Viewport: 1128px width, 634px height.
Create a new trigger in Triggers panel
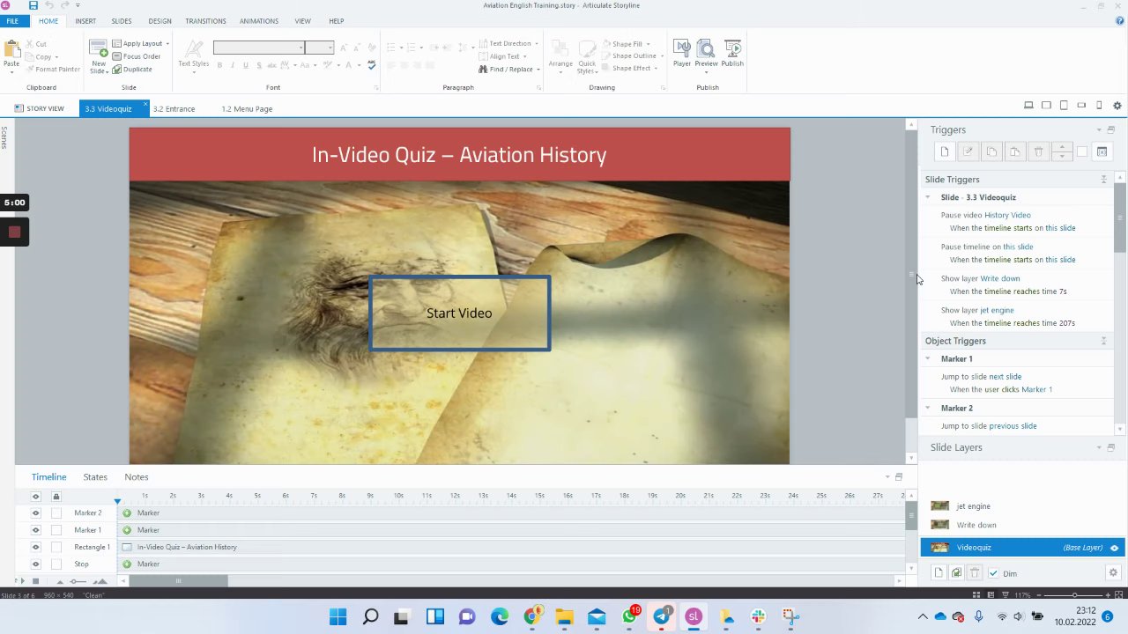[x=945, y=152]
